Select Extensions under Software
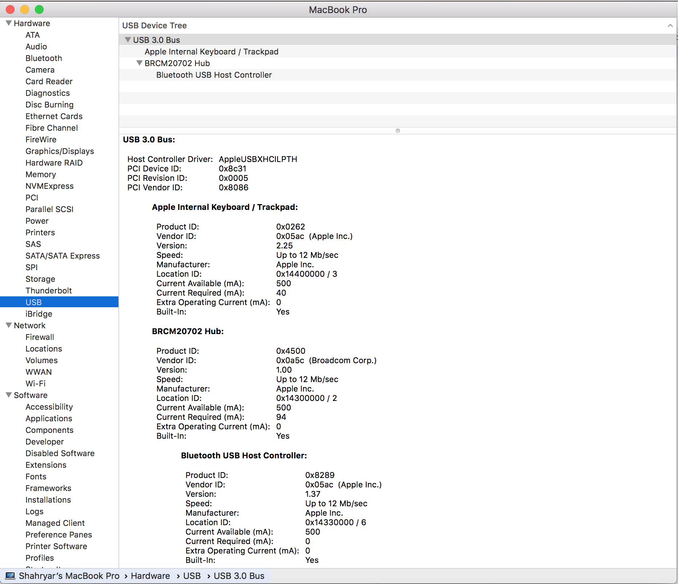This screenshot has height=584, width=678. [x=46, y=465]
